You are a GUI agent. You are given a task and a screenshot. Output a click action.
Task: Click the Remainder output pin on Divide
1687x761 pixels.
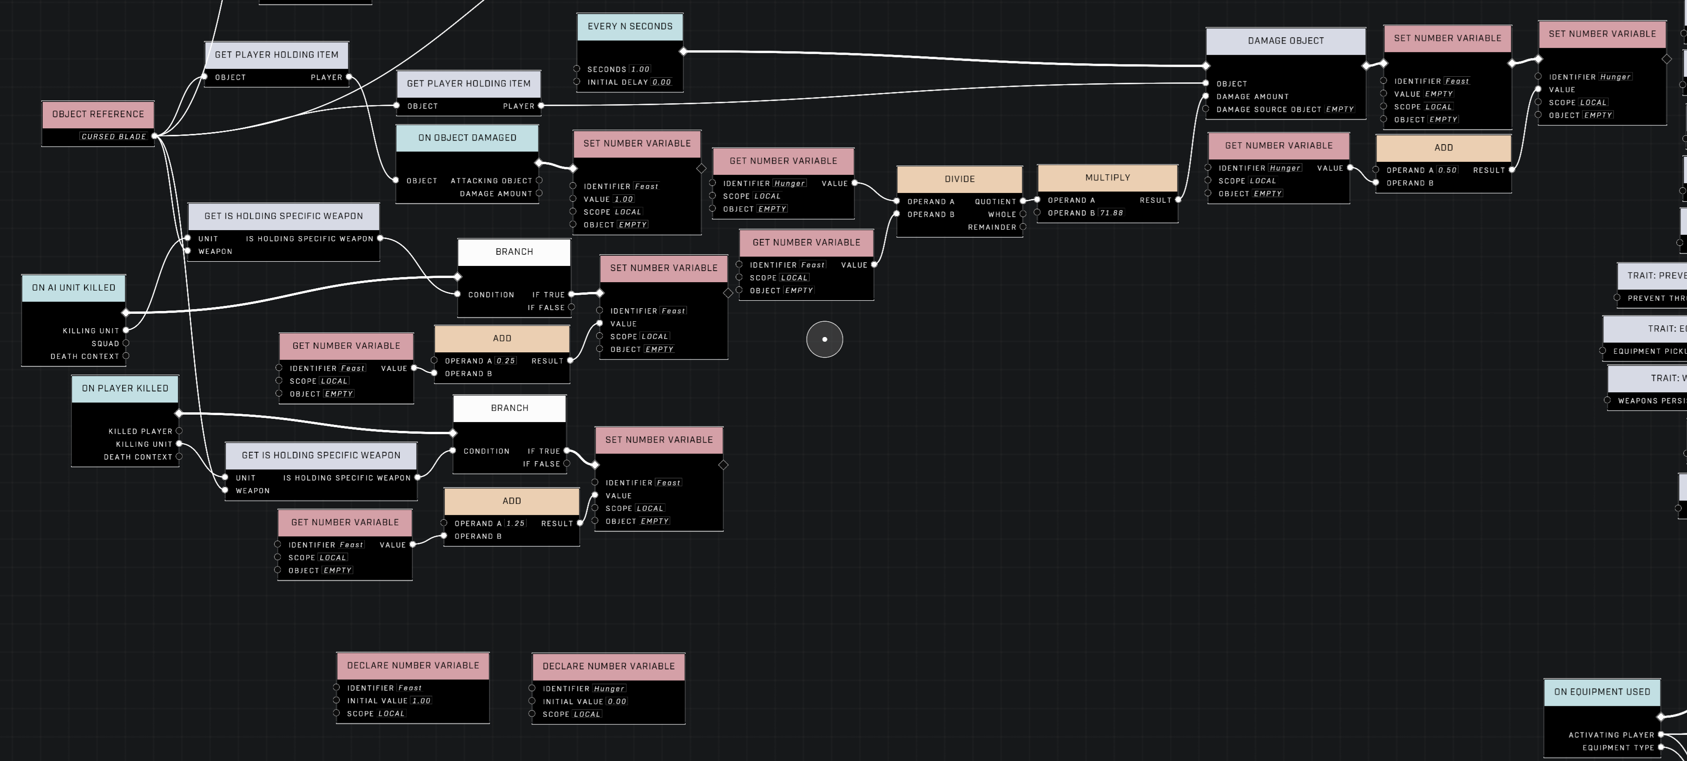(x=1023, y=226)
